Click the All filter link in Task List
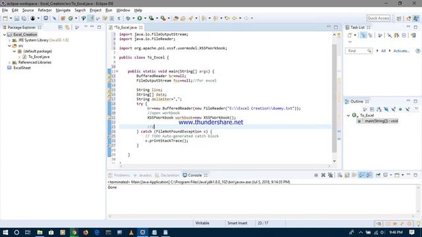This screenshot has height=237, width=422. coord(383,51)
